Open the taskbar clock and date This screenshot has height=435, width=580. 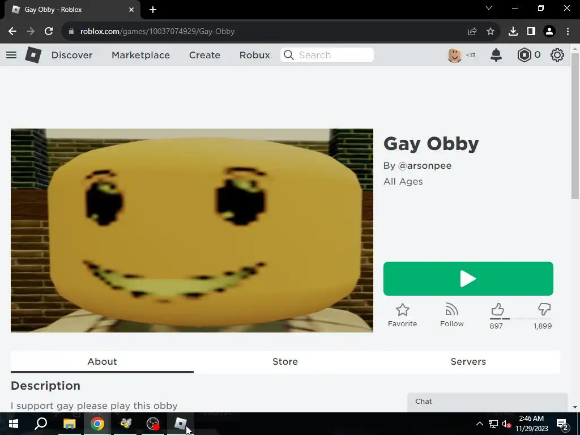531,424
